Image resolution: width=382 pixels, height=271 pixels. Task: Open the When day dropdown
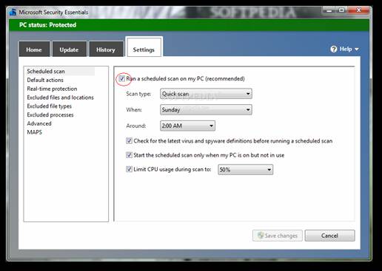tap(206, 110)
